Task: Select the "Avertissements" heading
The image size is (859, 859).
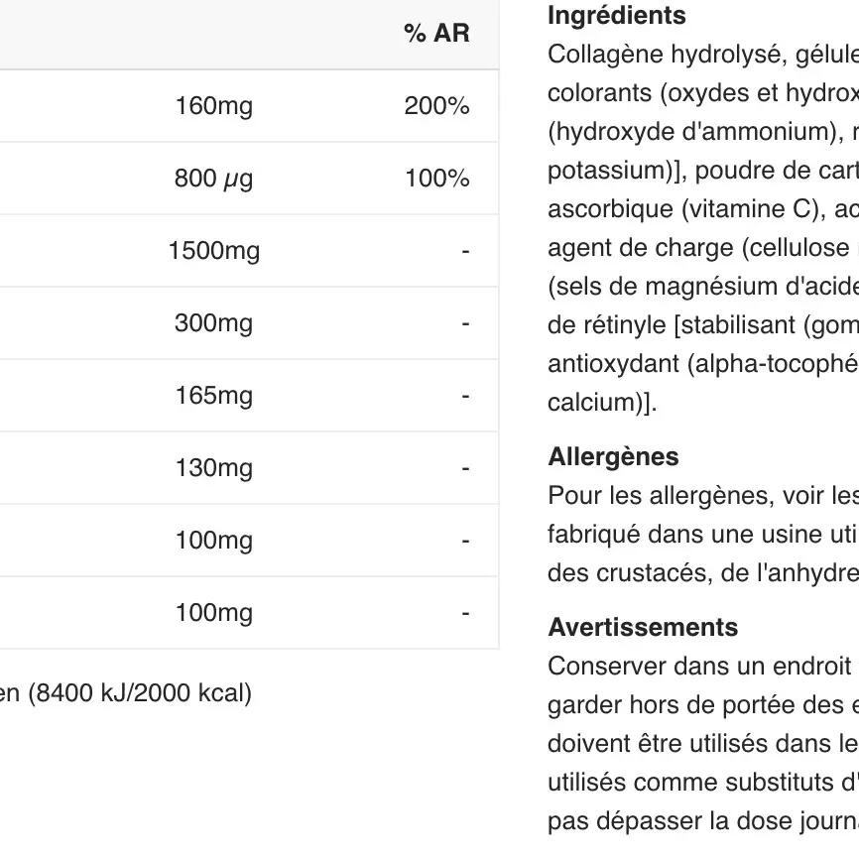Action: coord(643,628)
